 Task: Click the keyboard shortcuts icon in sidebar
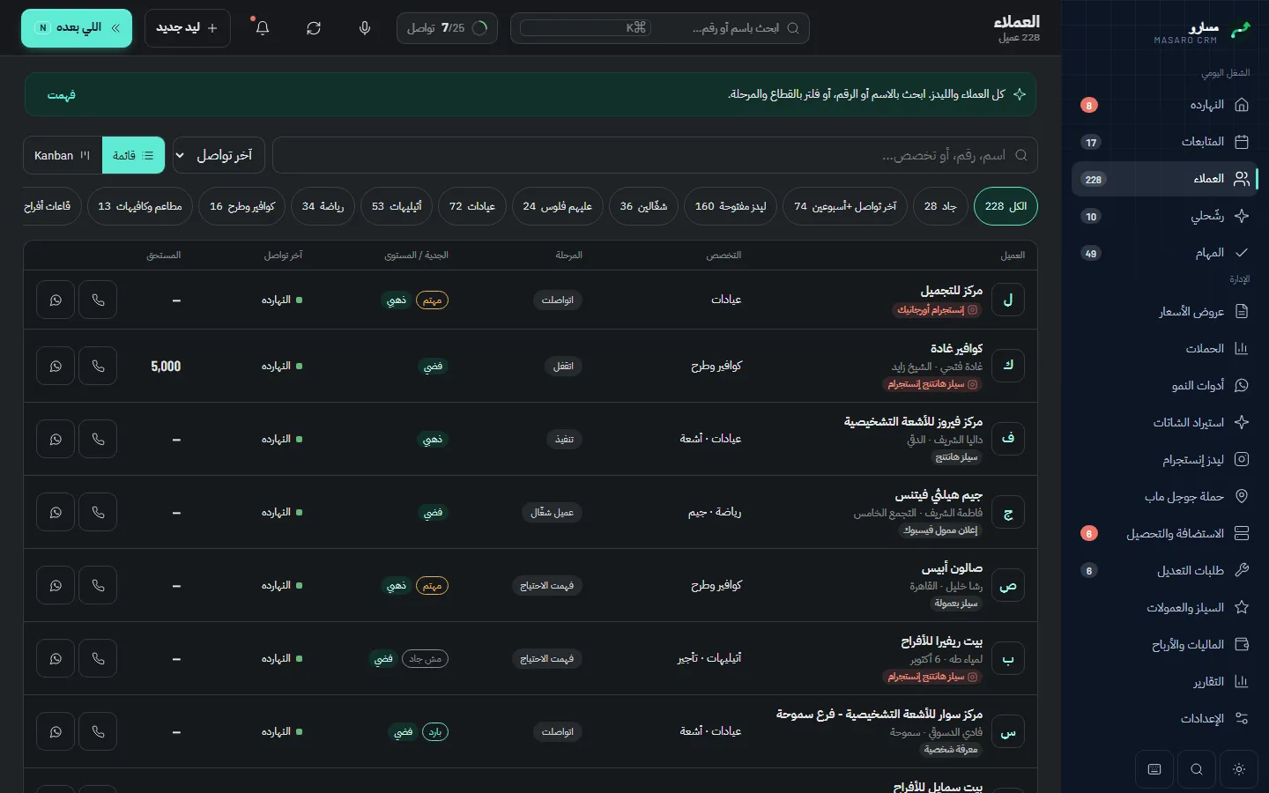tap(1154, 769)
